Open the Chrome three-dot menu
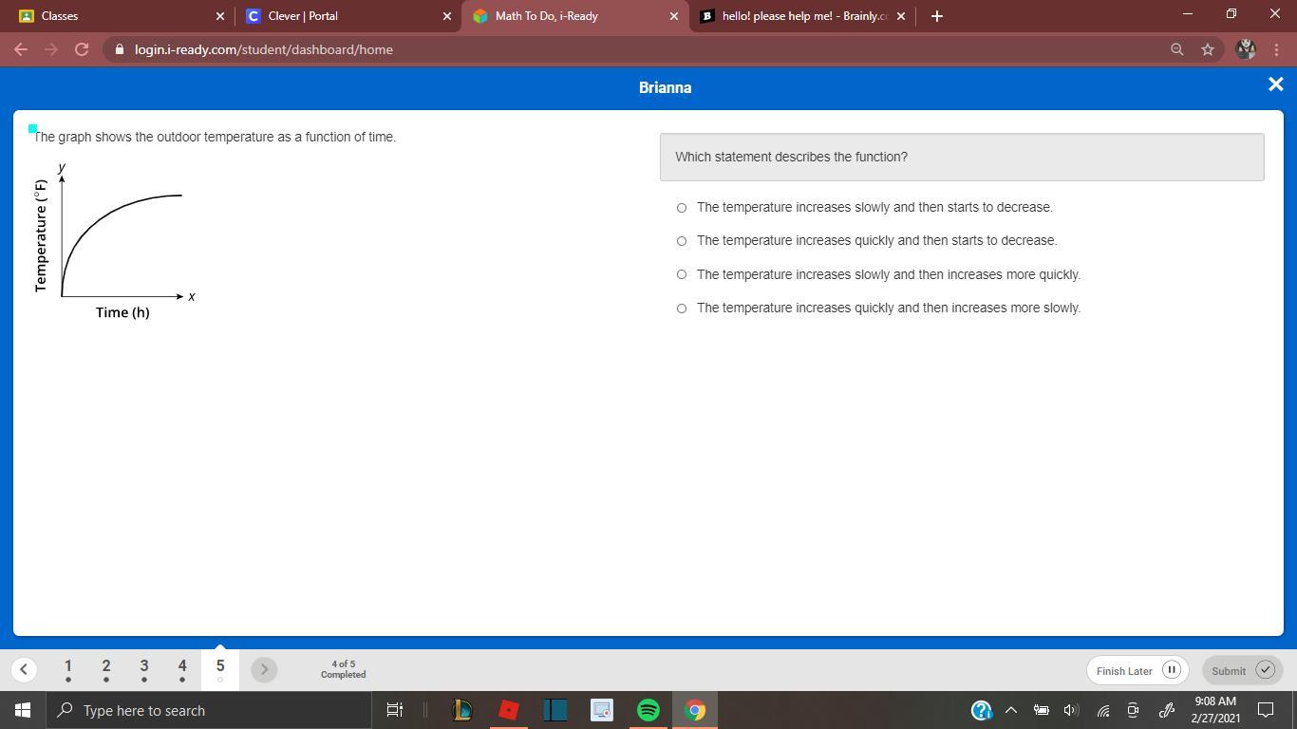This screenshot has width=1297, height=729. pyautogui.click(x=1276, y=49)
